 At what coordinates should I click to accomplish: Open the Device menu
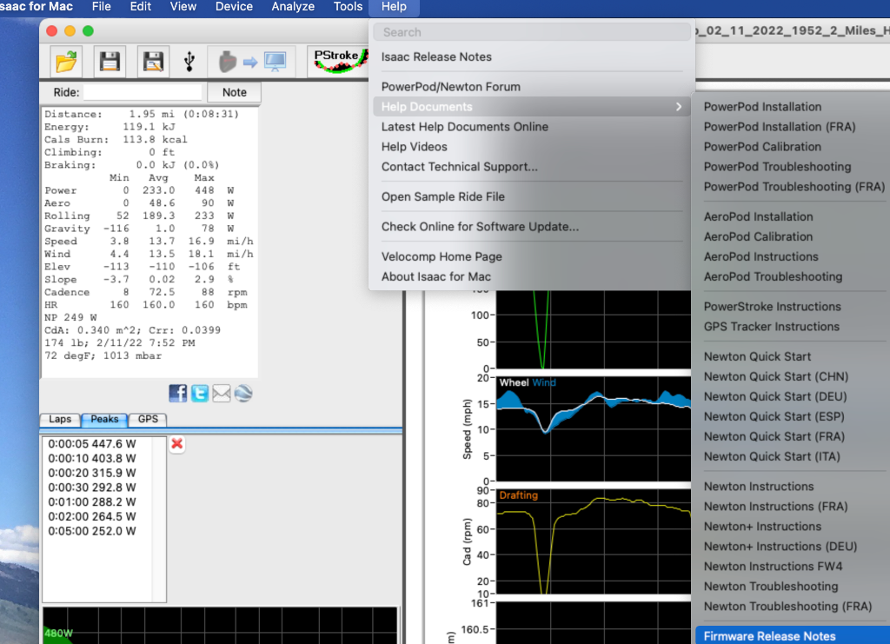[x=234, y=7]
